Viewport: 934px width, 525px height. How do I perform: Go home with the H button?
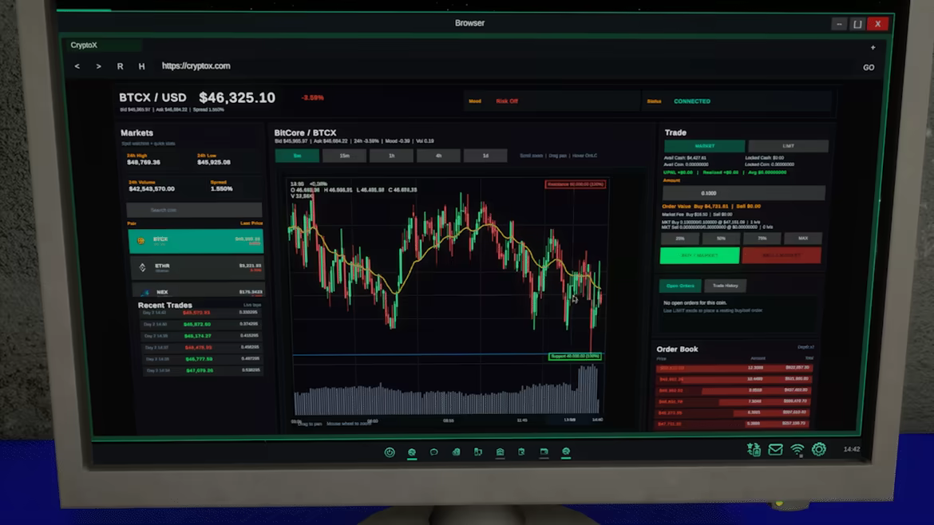[x=142, y=67]
